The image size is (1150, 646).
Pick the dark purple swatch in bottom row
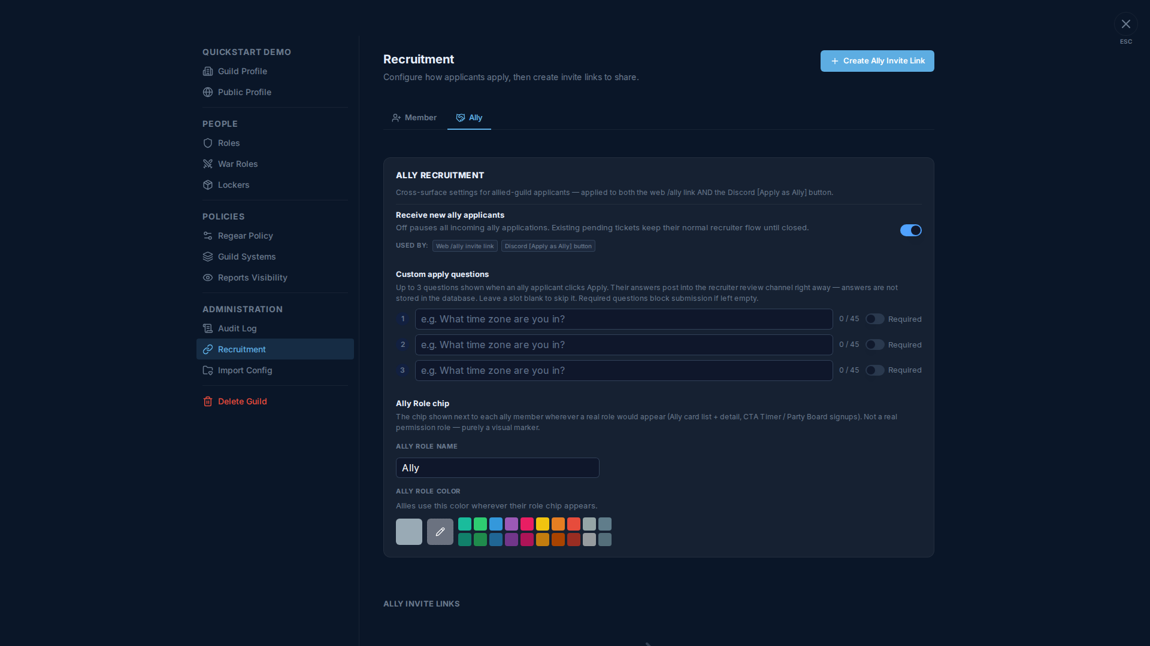tap(512, 540)
